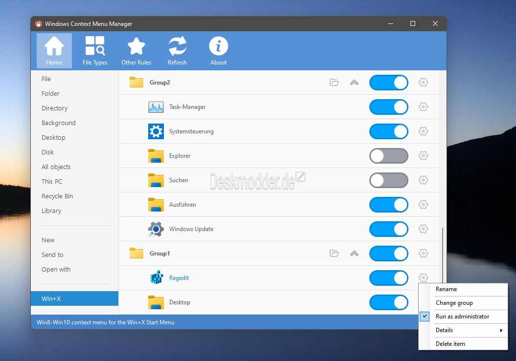516x361 pixels.
Task: Disable the Systemsteuerung toggle
Action: [x=389, y=131]
